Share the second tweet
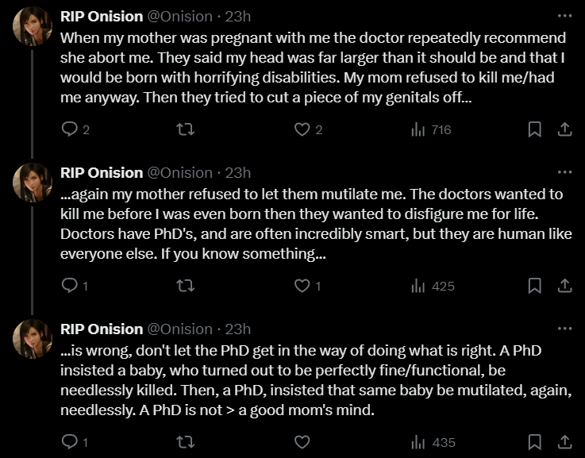 pyautogui.click(x=564, y=286)
